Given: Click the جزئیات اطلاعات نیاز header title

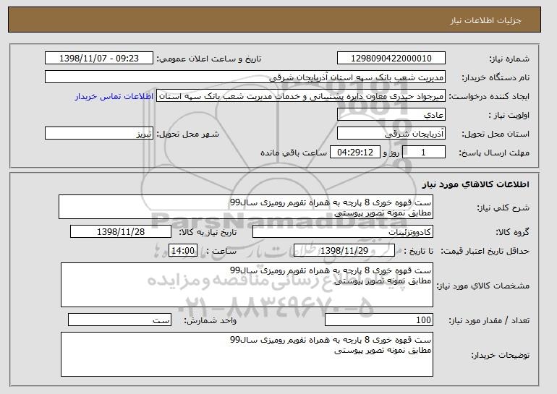Looking at the screenshot, I should (485, 20).
